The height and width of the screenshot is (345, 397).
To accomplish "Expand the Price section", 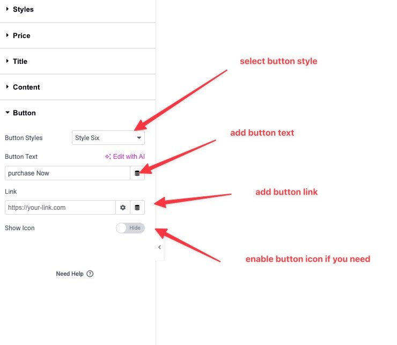I will pyautogui.click(x=21, y=35).
